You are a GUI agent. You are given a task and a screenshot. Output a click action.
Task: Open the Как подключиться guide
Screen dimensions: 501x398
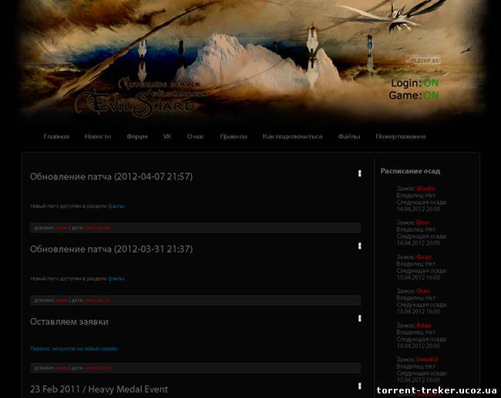(292, 136)
